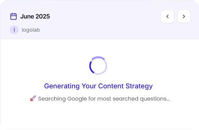Click the word Generating in heading
199x130 pixels.
click(62, 86)
